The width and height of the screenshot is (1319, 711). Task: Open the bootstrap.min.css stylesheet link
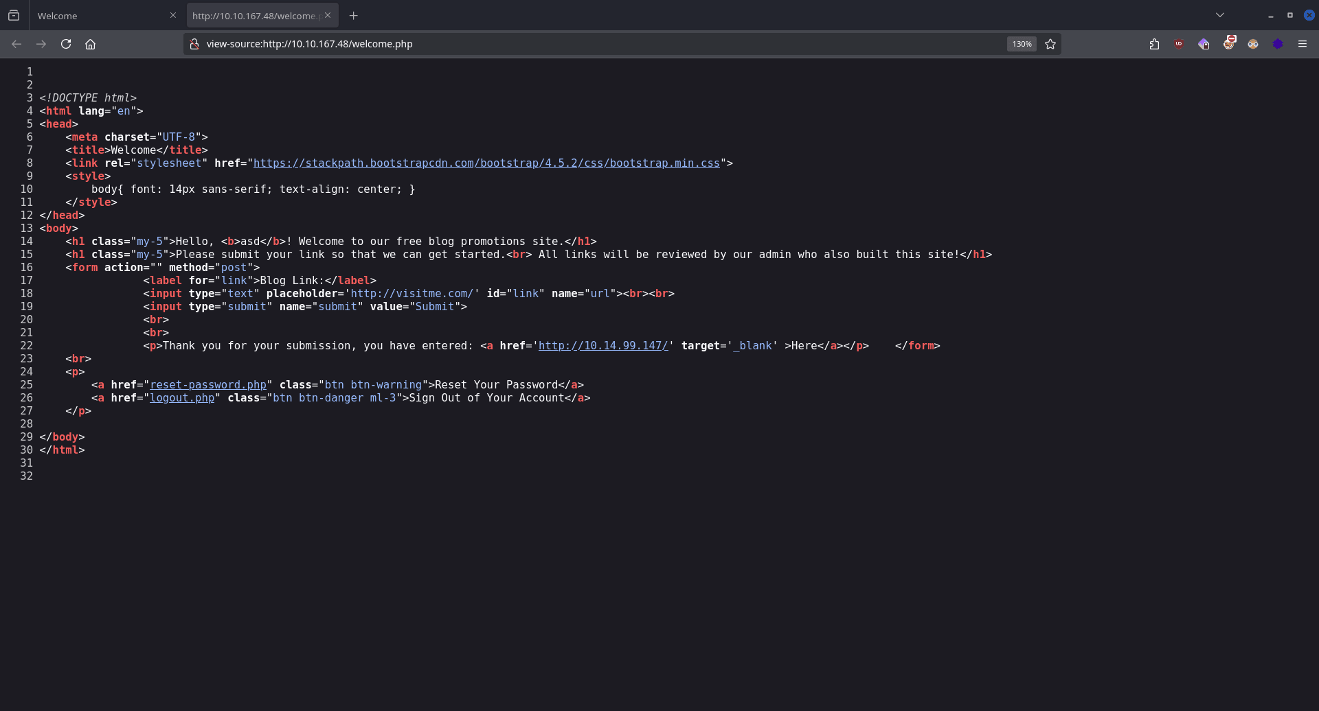click(x=486, y=163)
